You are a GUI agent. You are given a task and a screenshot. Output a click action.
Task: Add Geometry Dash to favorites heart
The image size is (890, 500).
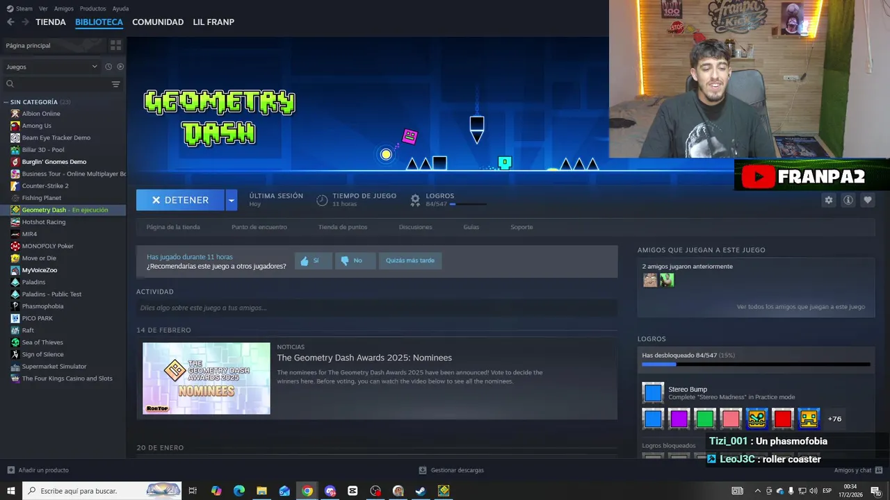pos(867,200)
